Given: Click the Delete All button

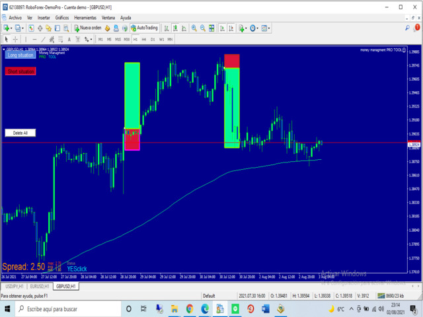Looking at the screenshot, I should coord(20,133).
